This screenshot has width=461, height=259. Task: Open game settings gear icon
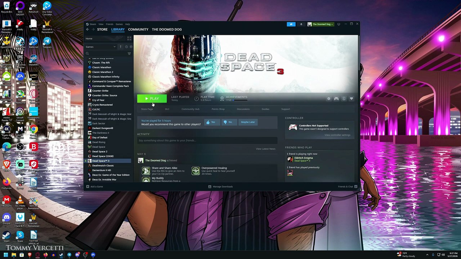pos(328,99)
